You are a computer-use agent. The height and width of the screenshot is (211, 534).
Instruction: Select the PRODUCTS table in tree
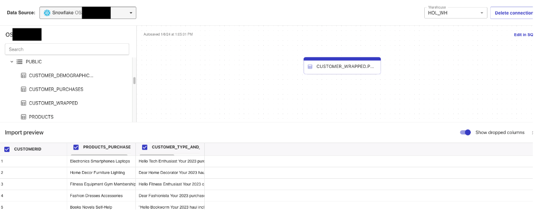[41, 117]
